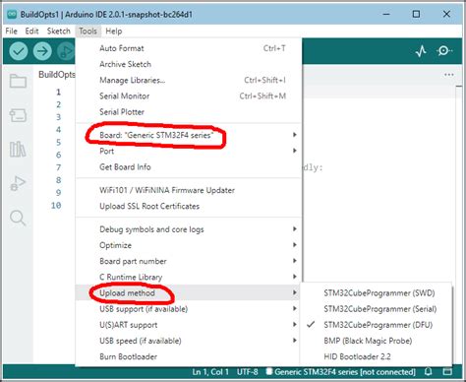Open WiFi101 / WiFiNINA Firmware Updater
Image resolution: width=466 pixels, height=382 pixels.
pos(189,190)
